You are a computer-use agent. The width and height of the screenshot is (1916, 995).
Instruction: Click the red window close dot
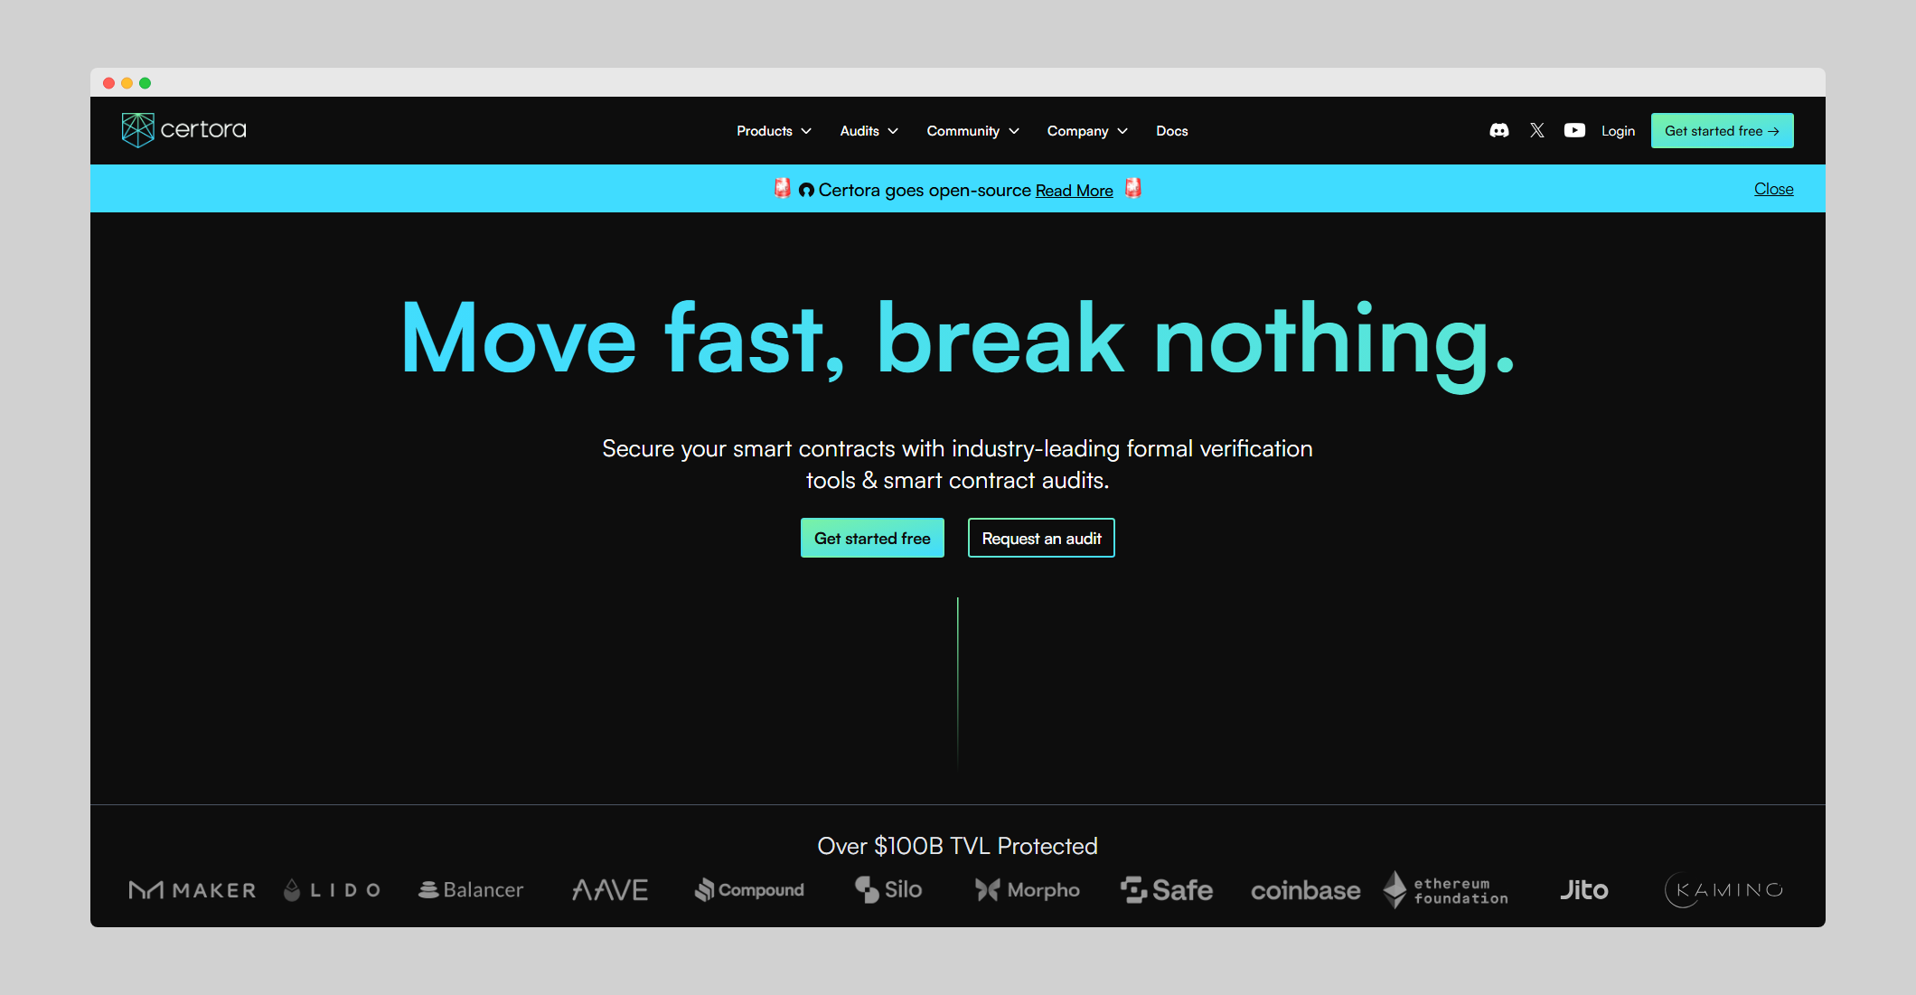pyautogui.click(x=108, y=83)
